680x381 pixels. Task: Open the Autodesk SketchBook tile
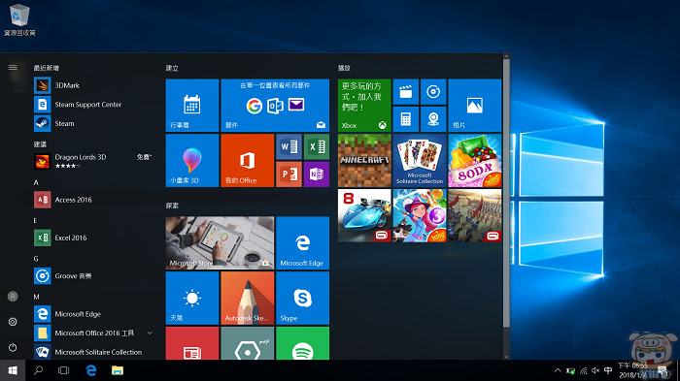coord(247,298)
